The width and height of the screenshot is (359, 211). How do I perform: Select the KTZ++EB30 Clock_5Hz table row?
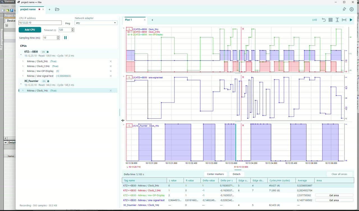click(x=238, y=185)
